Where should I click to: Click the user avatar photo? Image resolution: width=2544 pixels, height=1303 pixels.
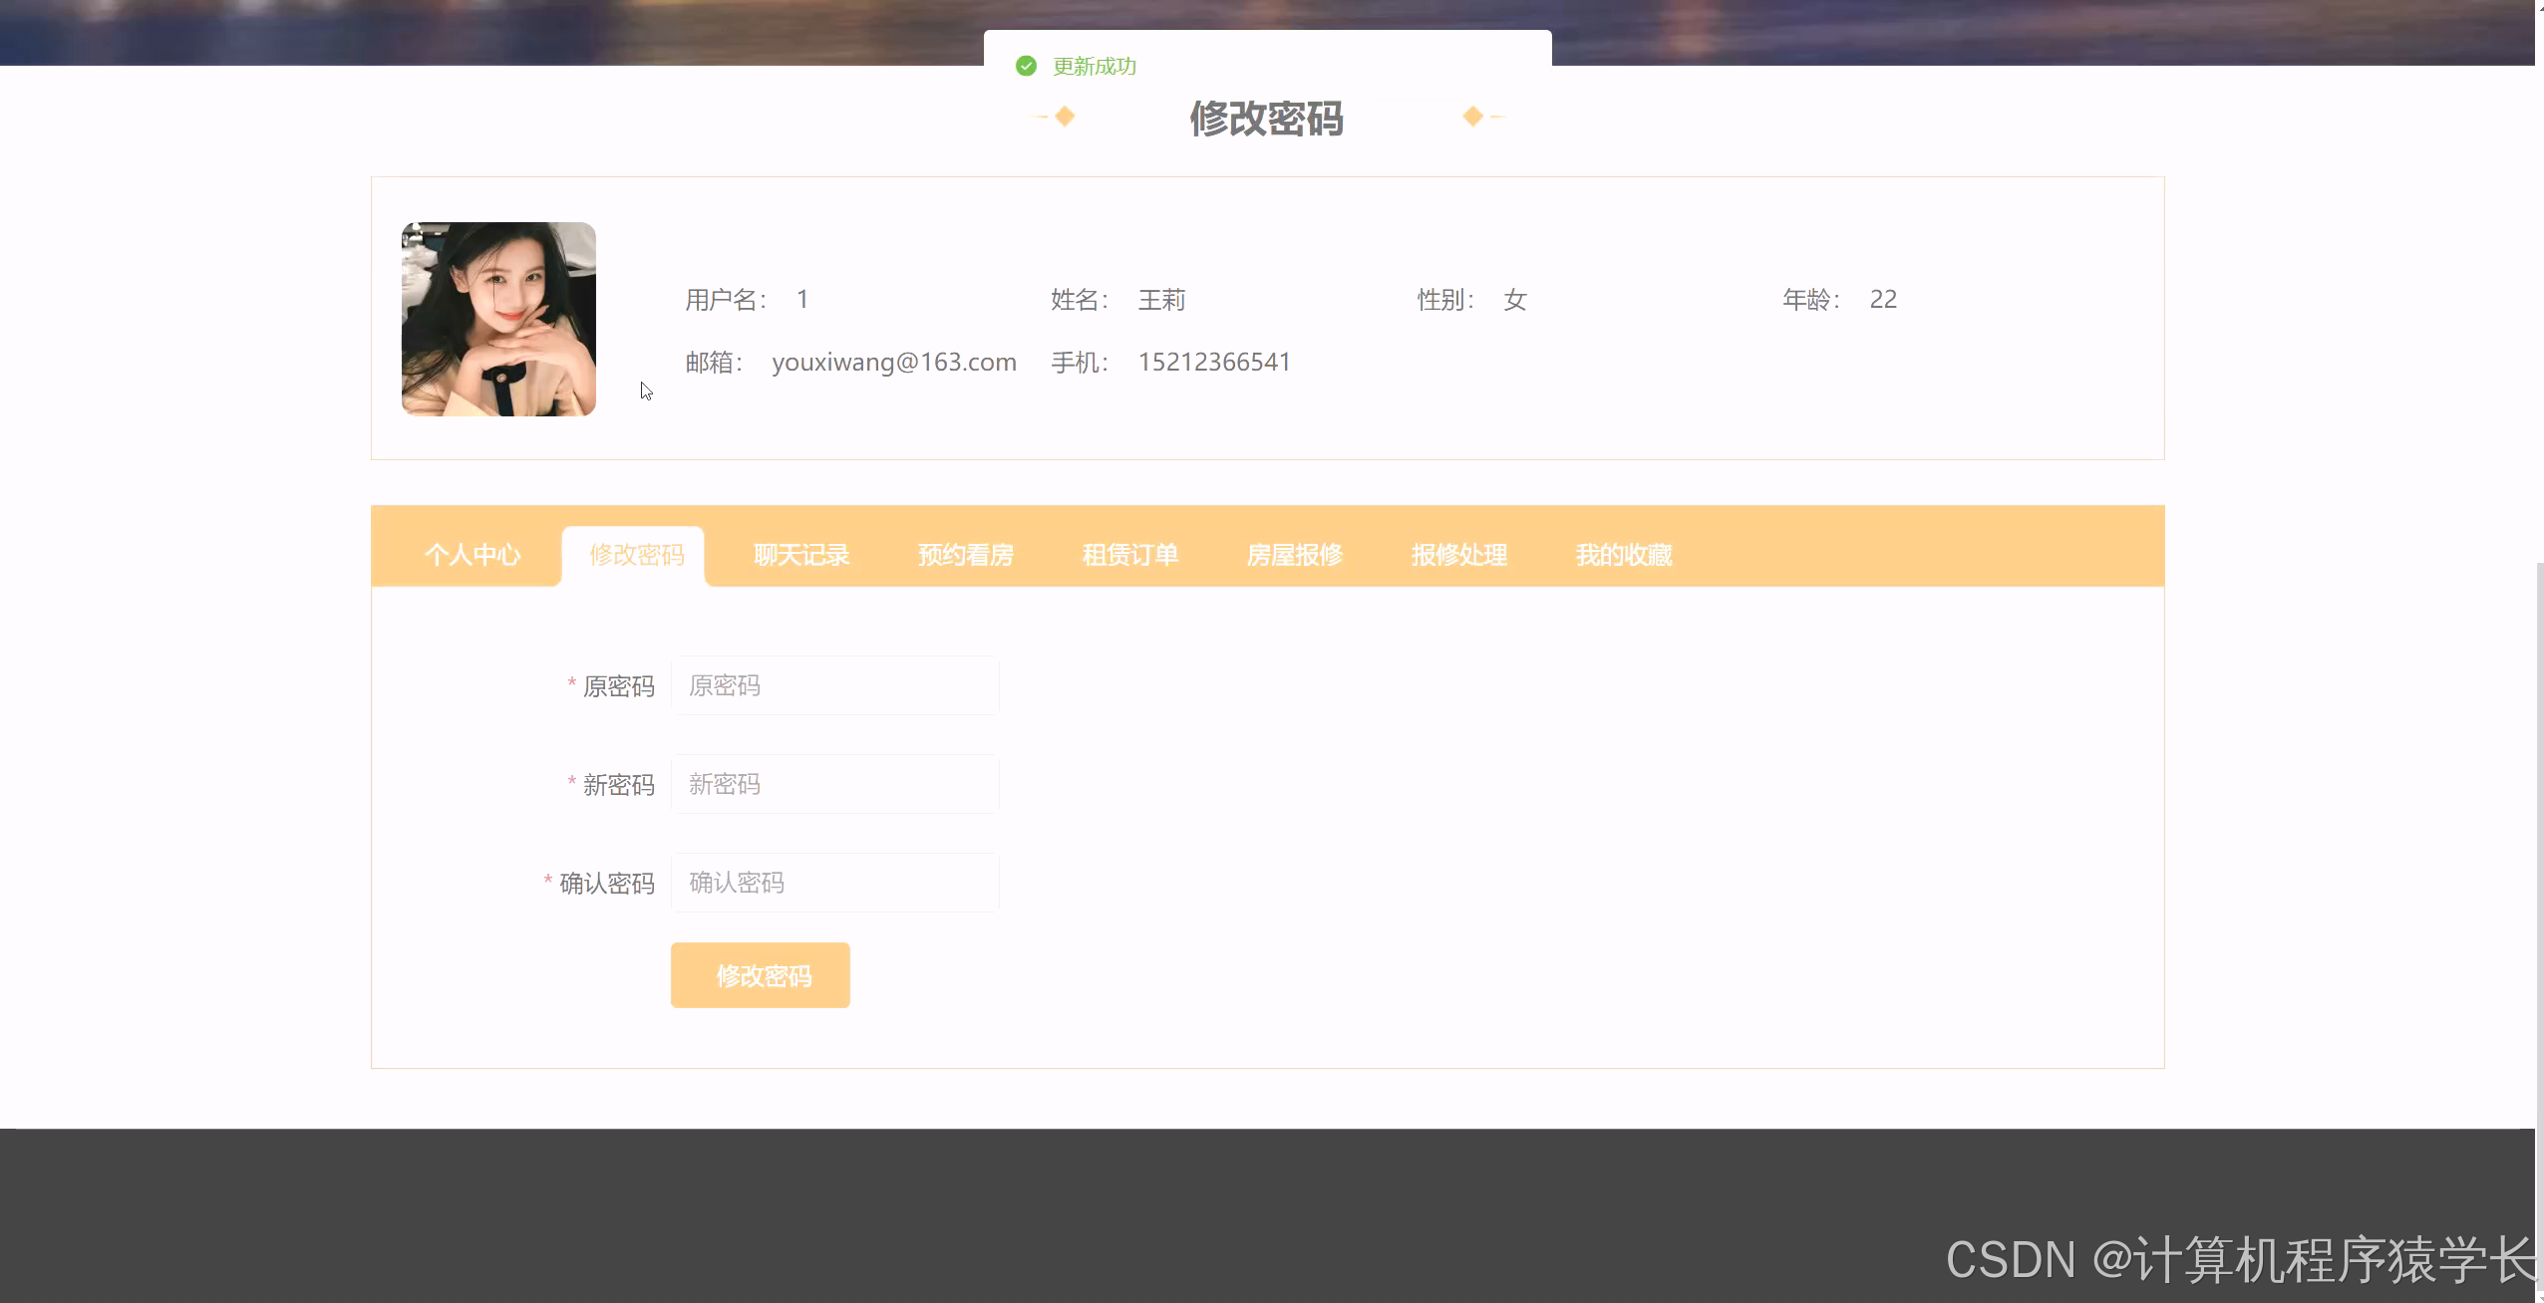498,319
